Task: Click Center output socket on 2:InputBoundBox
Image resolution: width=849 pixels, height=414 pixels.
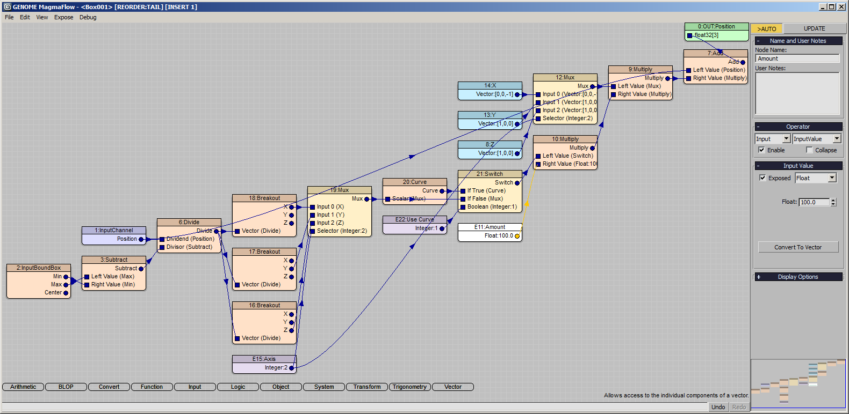Action: click(x=66, y=293)
